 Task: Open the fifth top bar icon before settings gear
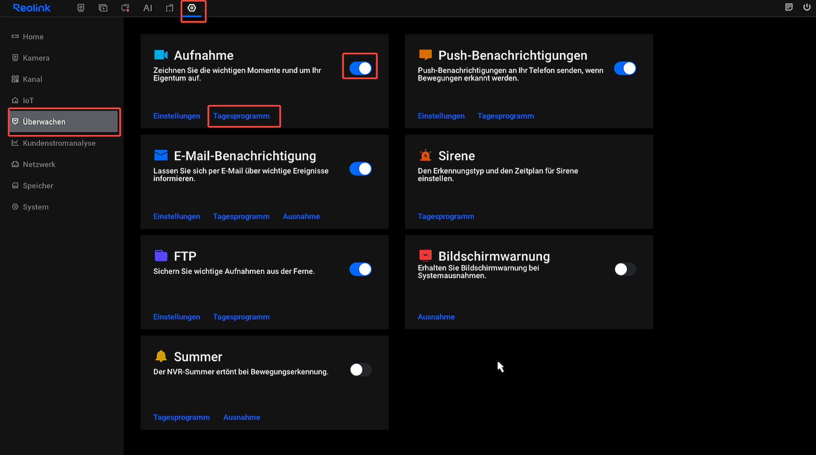[x=169, y=8]
